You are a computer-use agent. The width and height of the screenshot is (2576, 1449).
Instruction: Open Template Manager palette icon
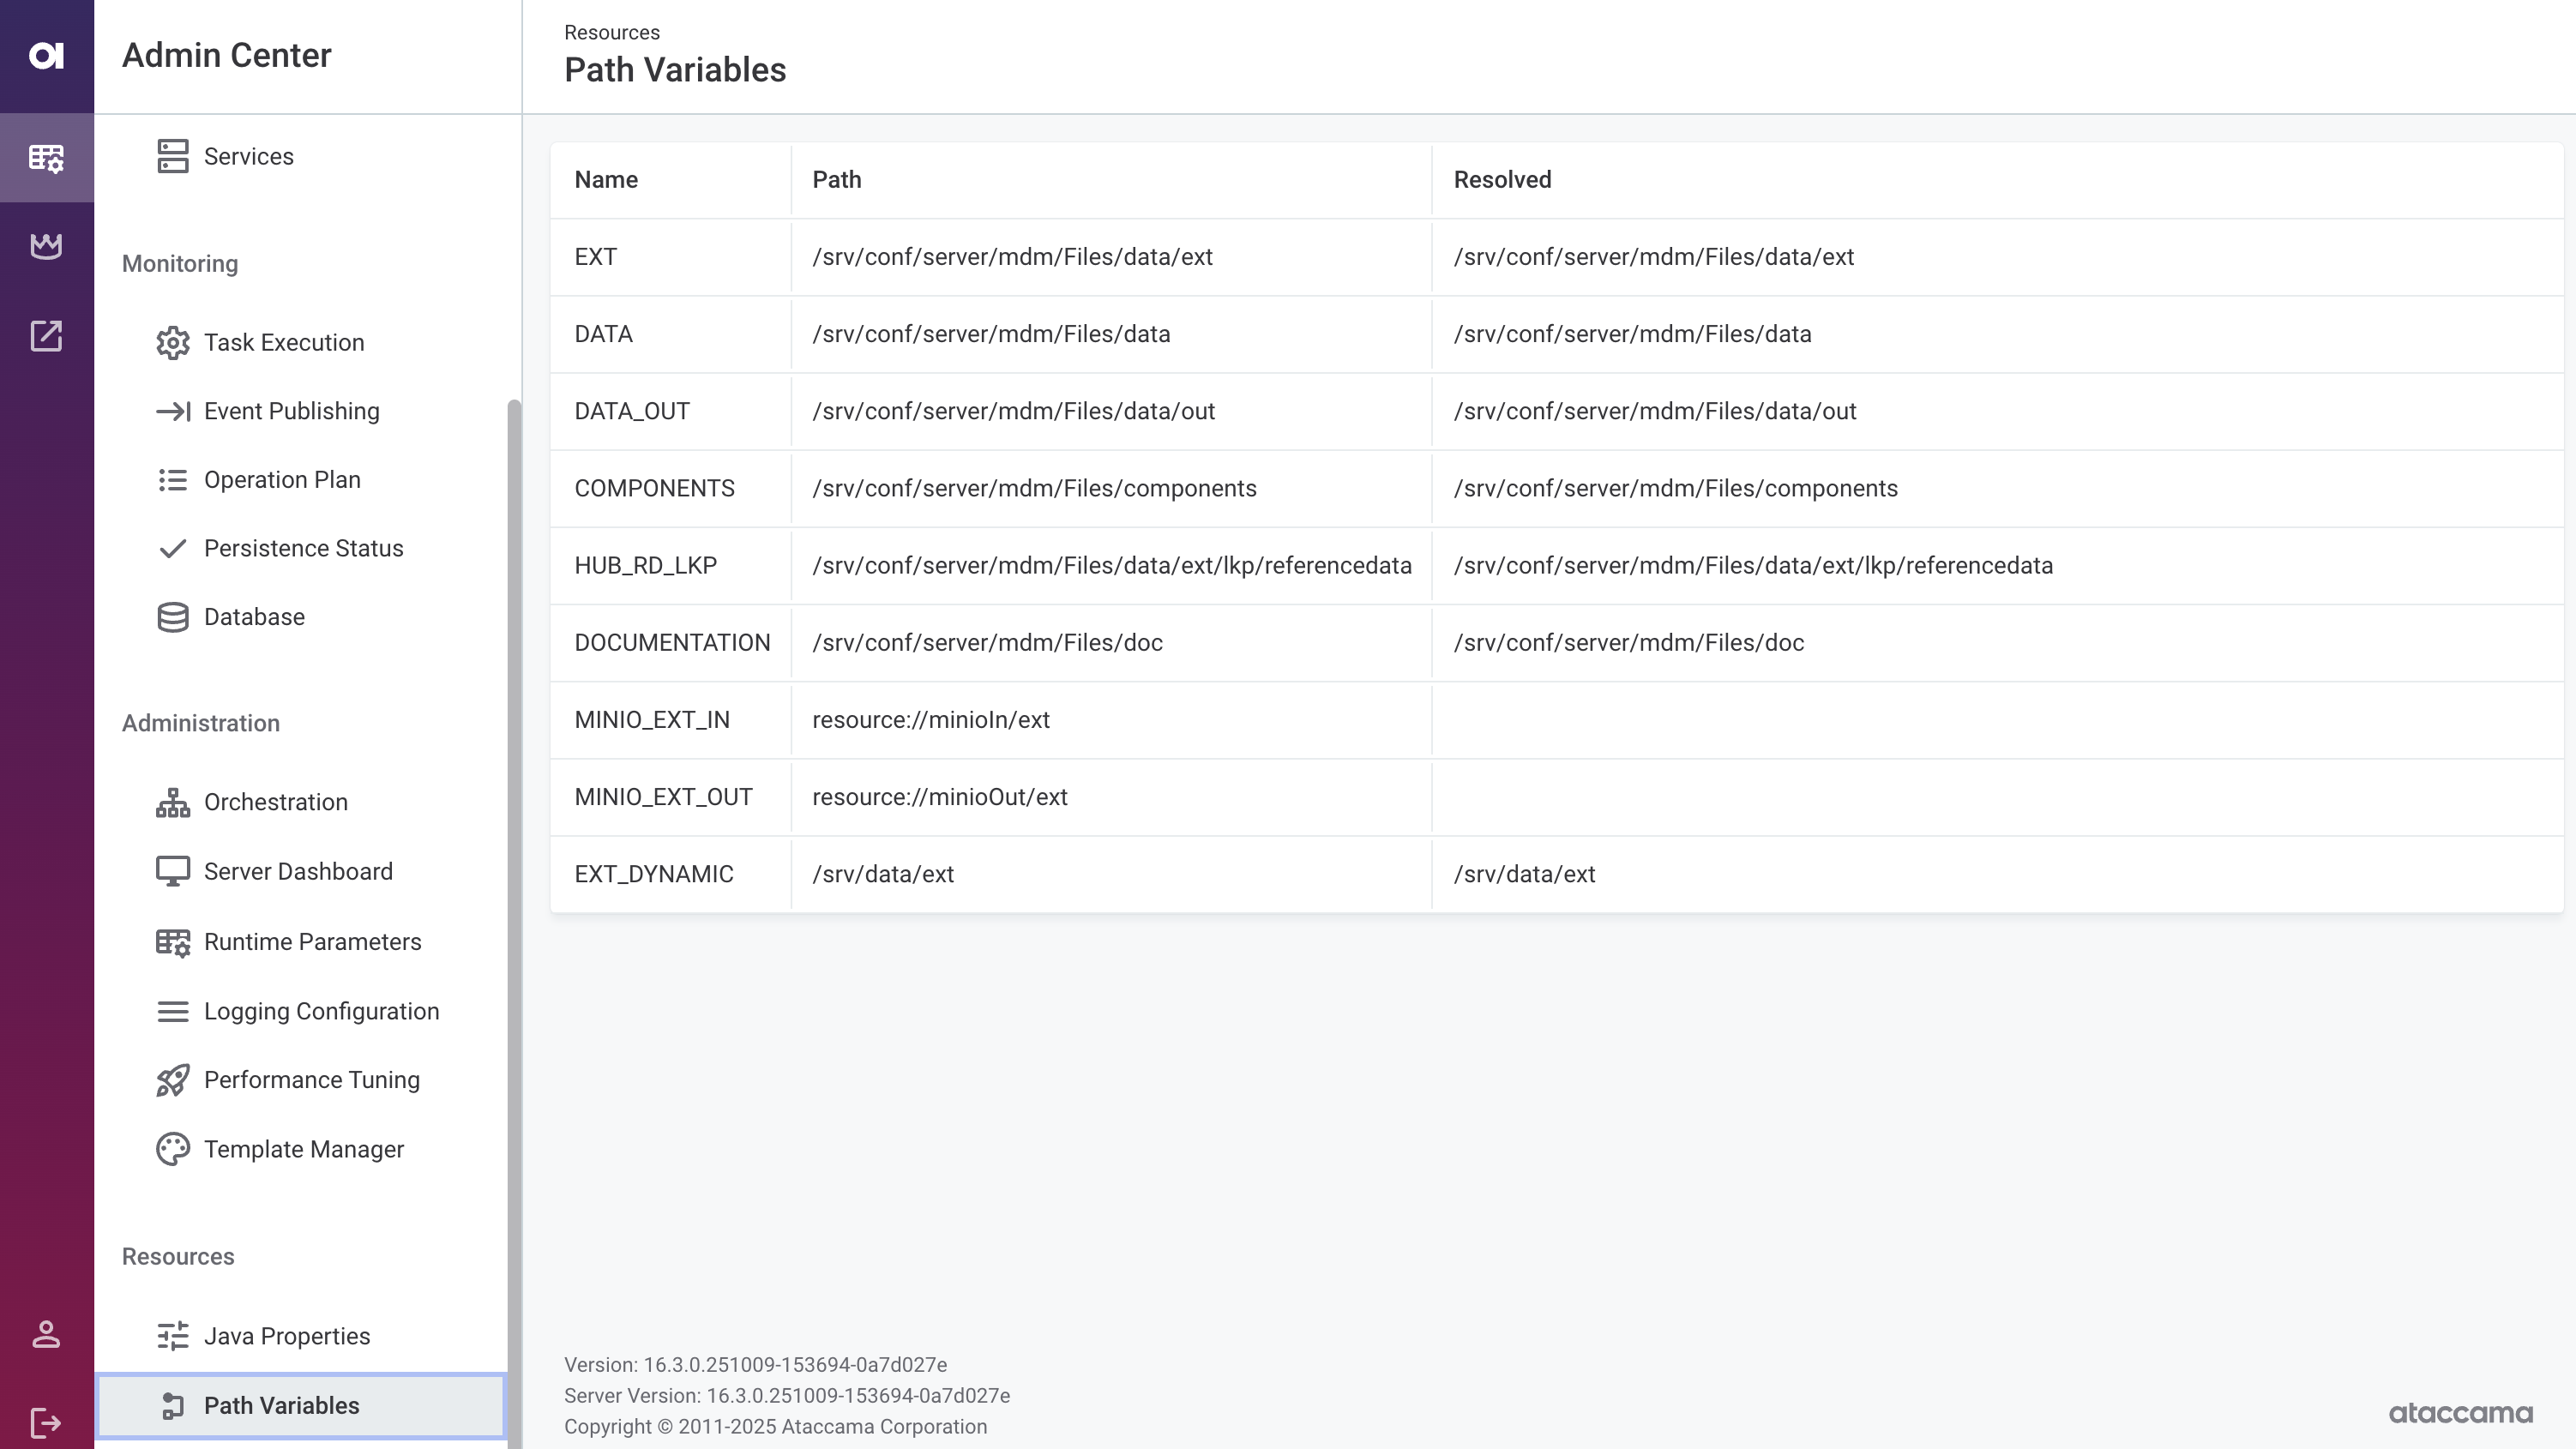pyautogui.click(x=173, y=1149)
